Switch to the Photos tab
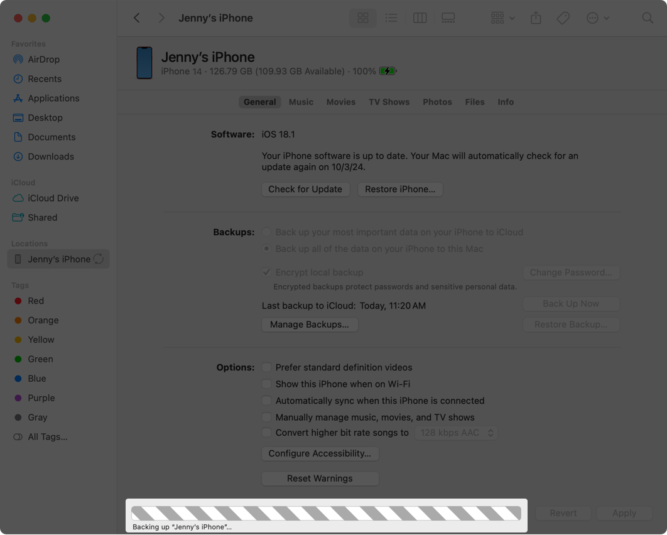Screen dimensions: 667x535 pyautogui.click(x=437, y=102)
